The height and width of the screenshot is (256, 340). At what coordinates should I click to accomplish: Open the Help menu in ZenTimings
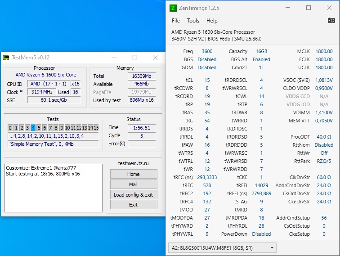pyautogui.click(x=212, y=21)
